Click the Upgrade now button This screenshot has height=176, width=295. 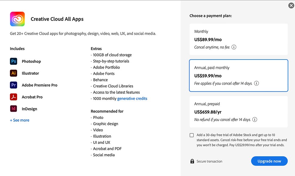269,161
